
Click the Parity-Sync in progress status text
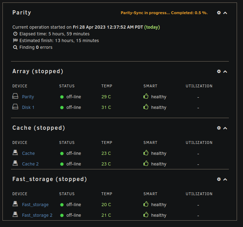coord(164,13)
